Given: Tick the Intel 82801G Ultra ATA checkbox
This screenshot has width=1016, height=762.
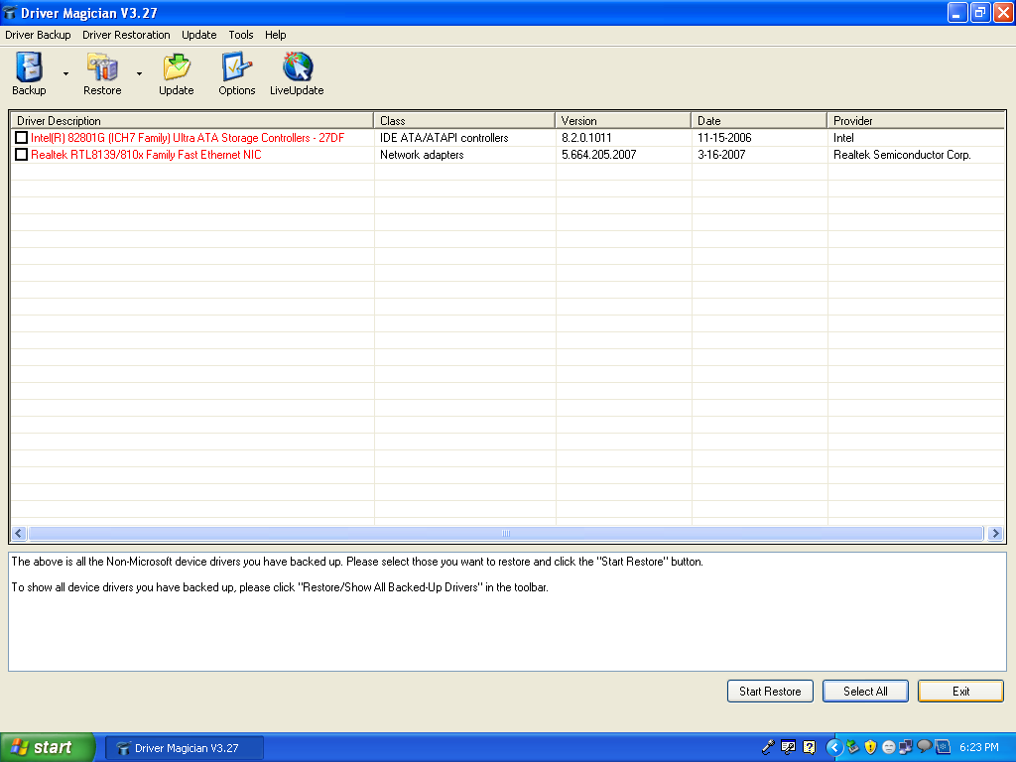Looking at the screenshot, I should [x=22, y=137].
